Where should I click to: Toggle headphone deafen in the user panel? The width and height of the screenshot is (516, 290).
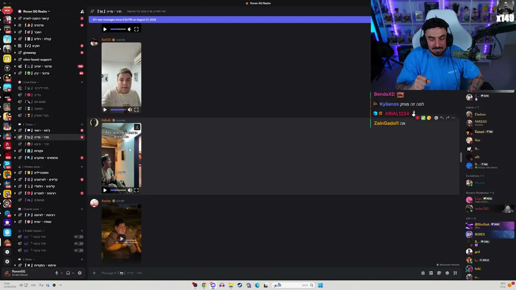tap(68, 273)
